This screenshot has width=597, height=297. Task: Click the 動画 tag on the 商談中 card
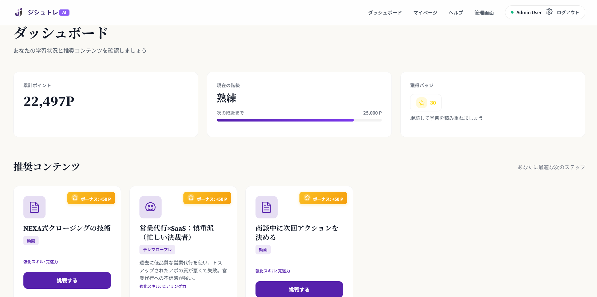(263, 249)
